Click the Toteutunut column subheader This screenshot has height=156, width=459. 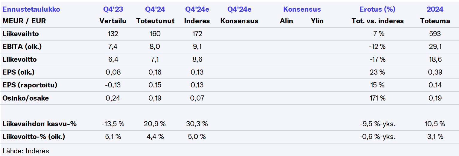tap(155, 21)
